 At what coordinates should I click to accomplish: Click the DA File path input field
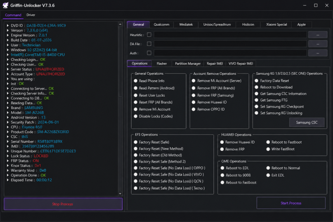[230, 44]
